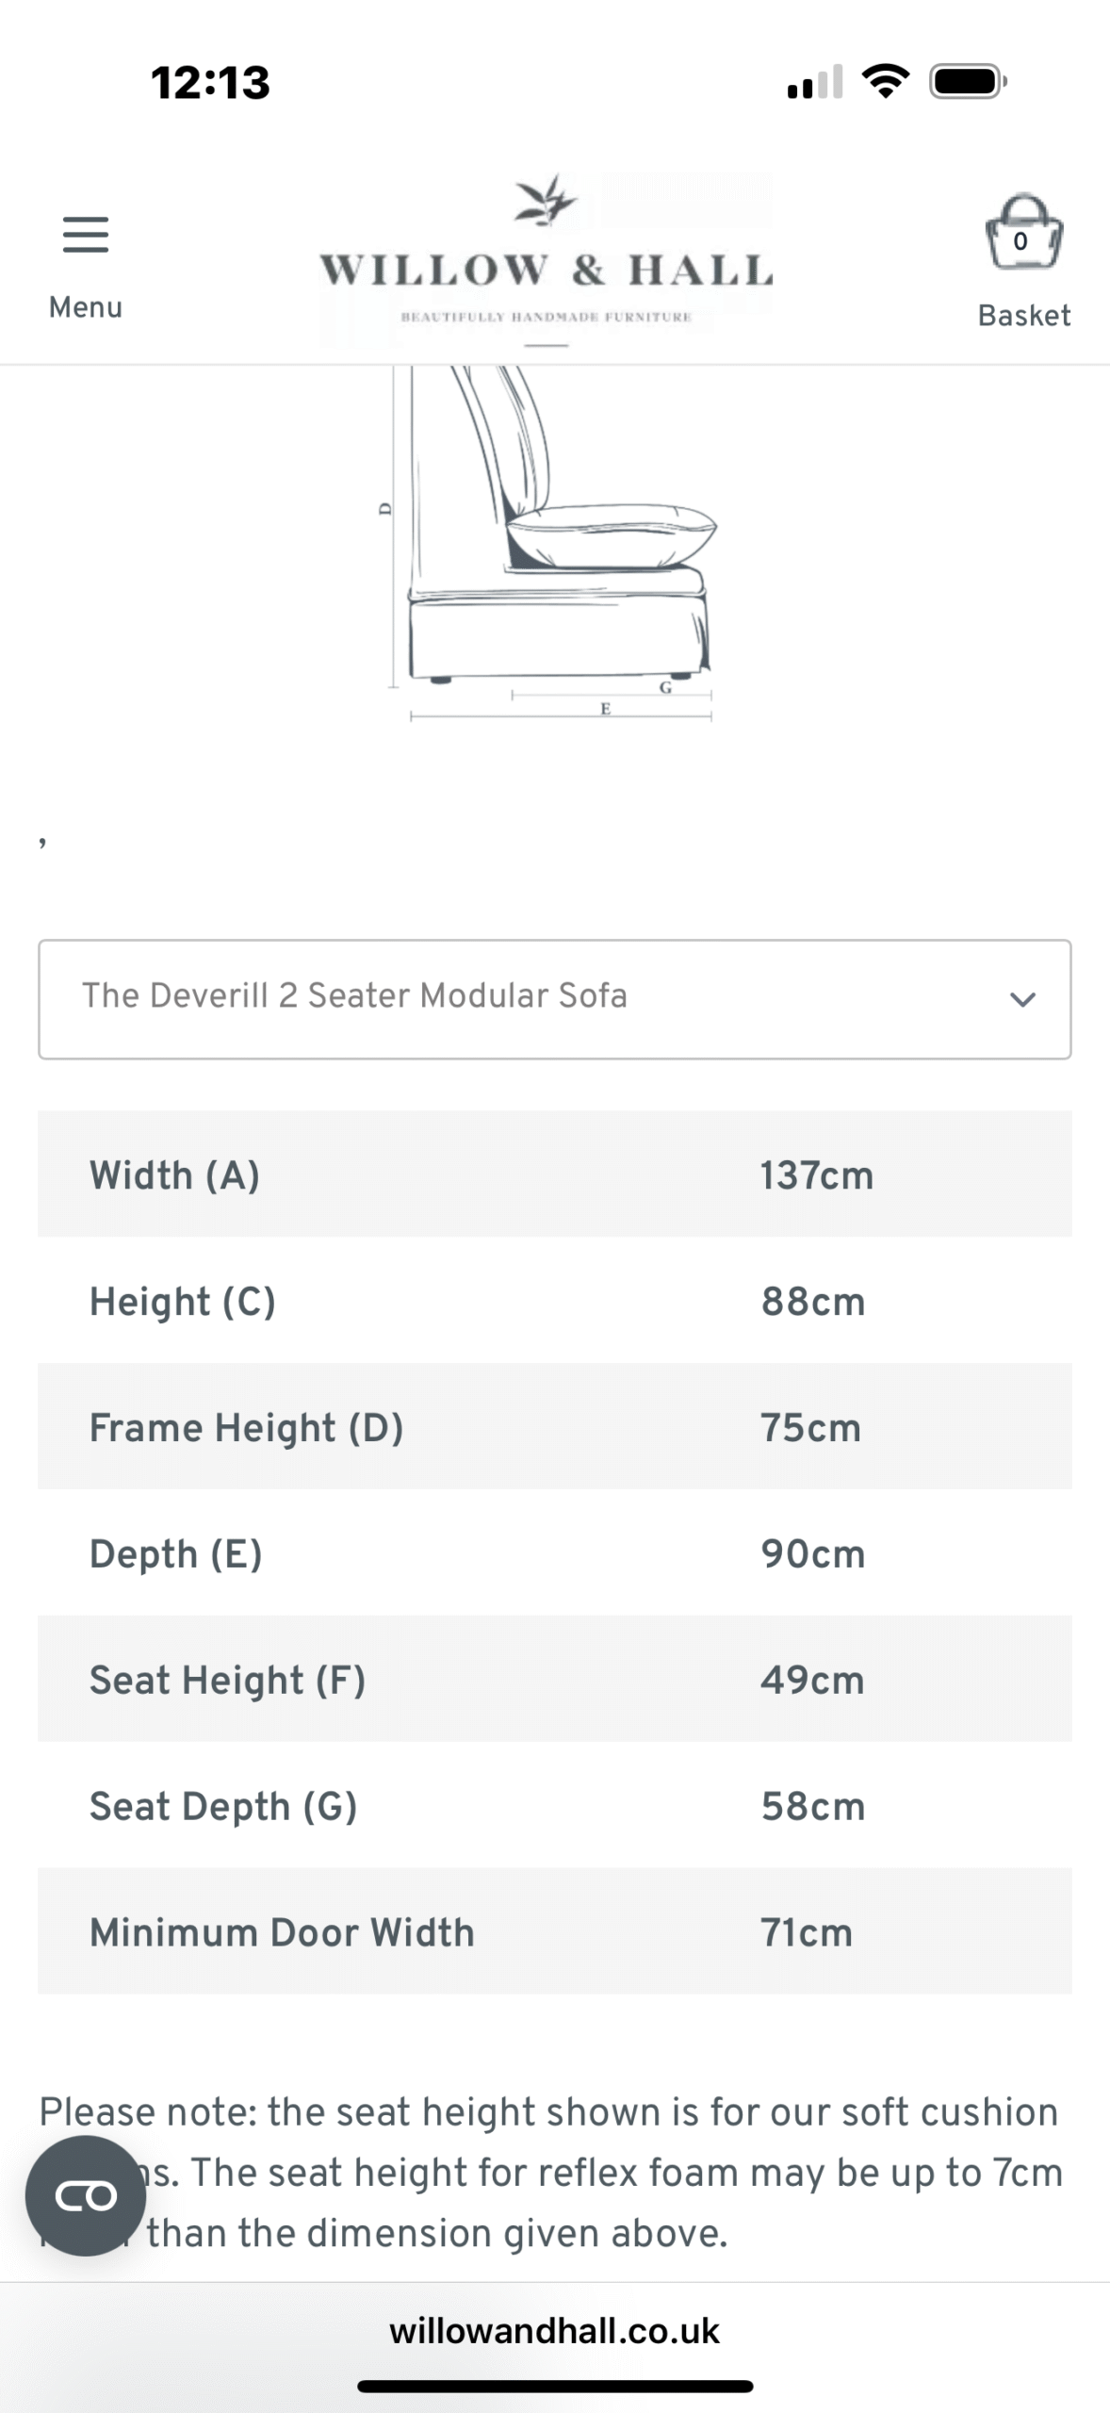Viewport: 1110px width, 2413px height.
Task: Tap the Seat Height (F) row
Action: [554, 1680]
